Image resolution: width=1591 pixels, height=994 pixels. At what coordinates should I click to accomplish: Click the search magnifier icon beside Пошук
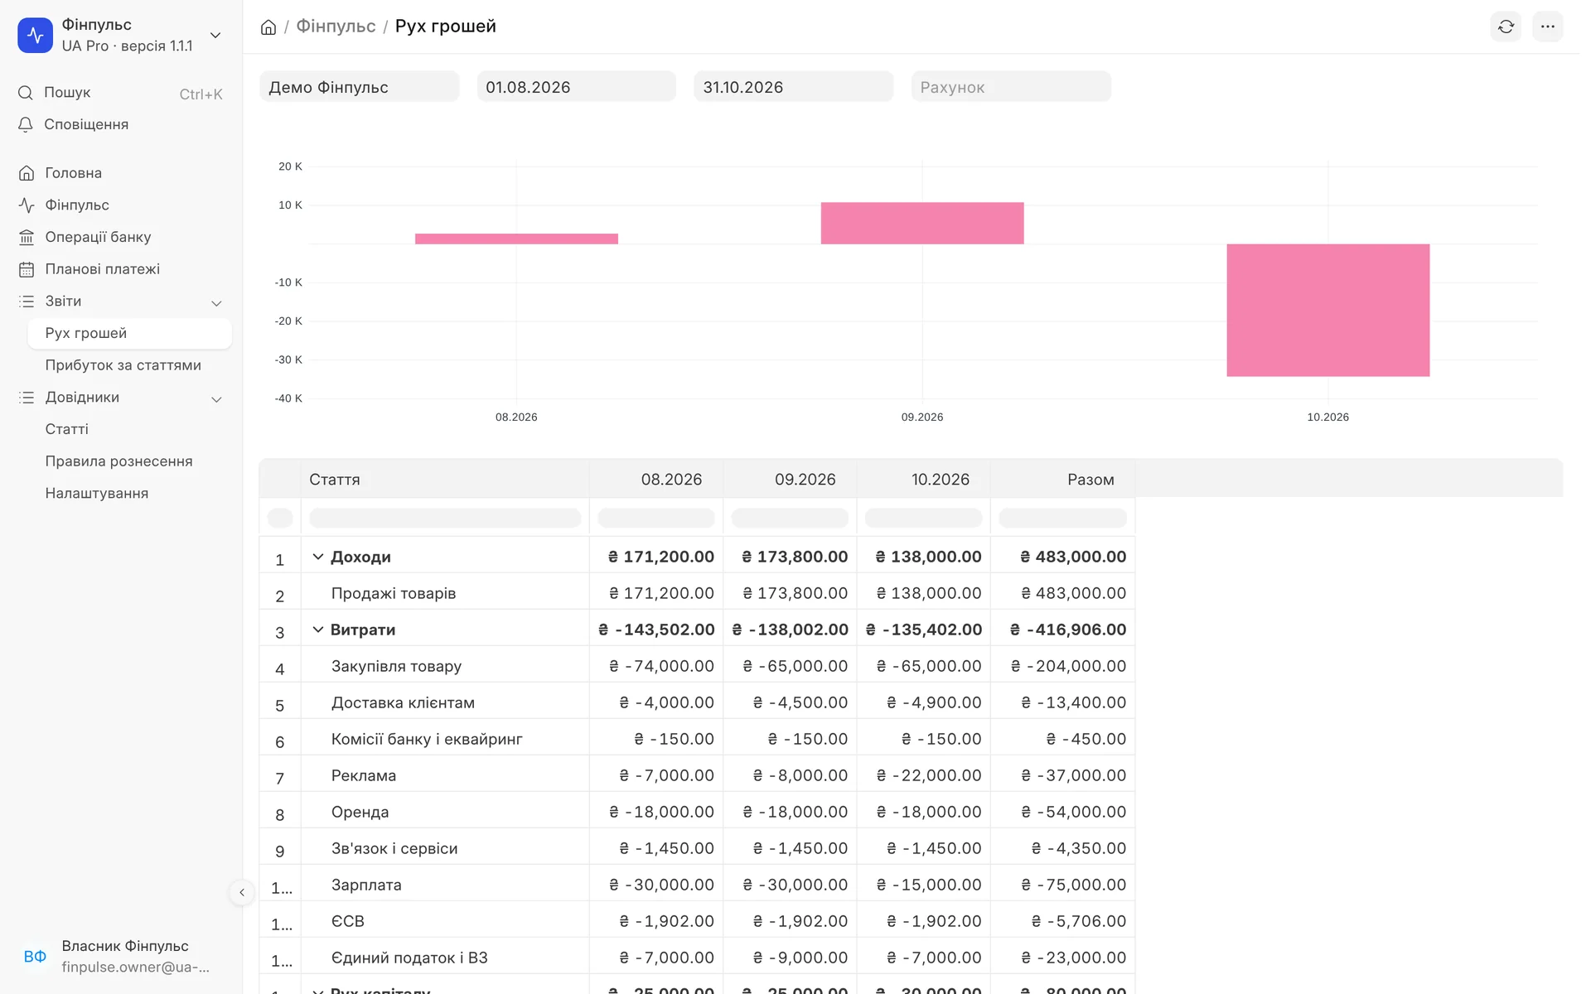point(26,93)
